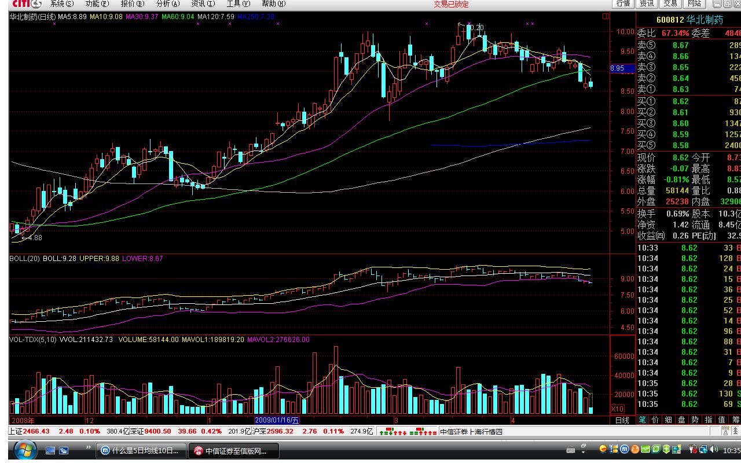Viewport: 741px width, 463px height.
Task: Switch to the 什么是5日均线10日 browser task
Action: 142,450
